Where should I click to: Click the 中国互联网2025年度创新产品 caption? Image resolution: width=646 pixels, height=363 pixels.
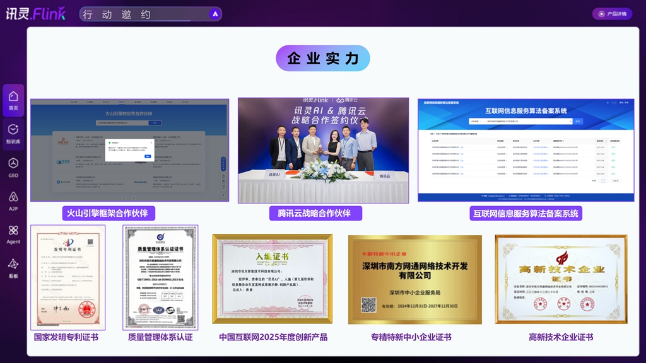click(x=273, y=337)
